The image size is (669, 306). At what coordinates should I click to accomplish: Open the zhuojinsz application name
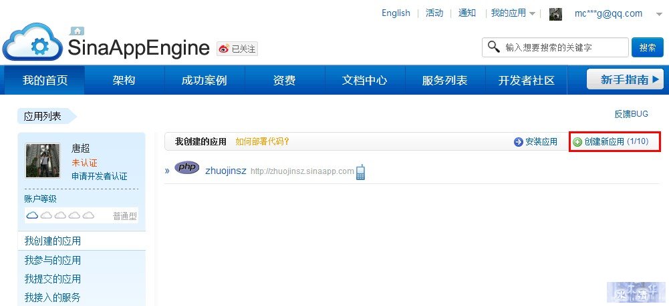226,171
